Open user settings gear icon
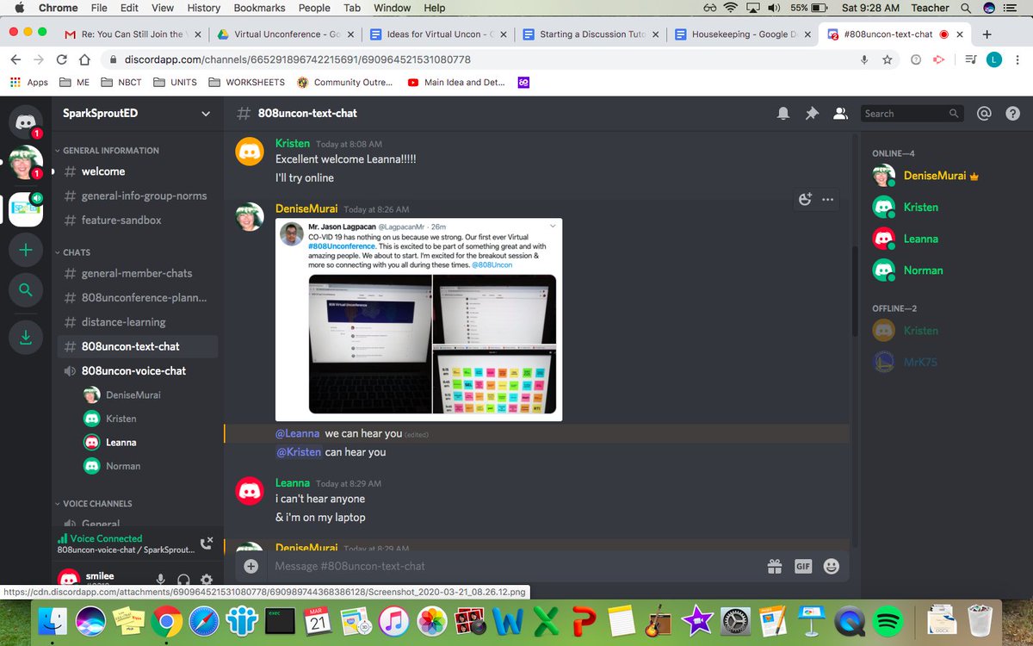 [206, 581]
